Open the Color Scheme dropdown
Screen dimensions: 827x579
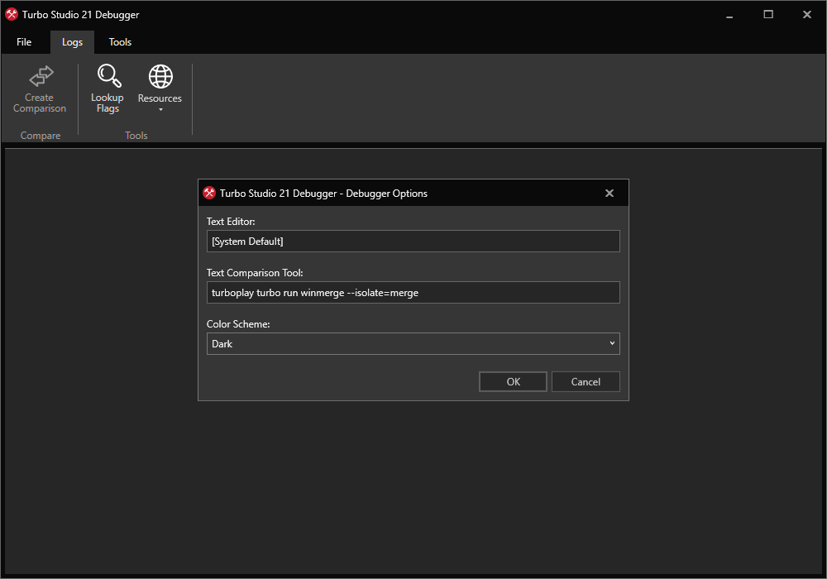click(x=413, y=343)
